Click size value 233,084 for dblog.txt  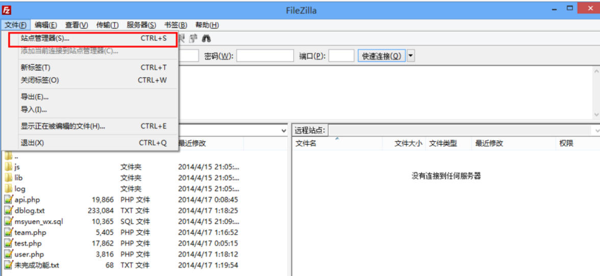tap(101, 211)
